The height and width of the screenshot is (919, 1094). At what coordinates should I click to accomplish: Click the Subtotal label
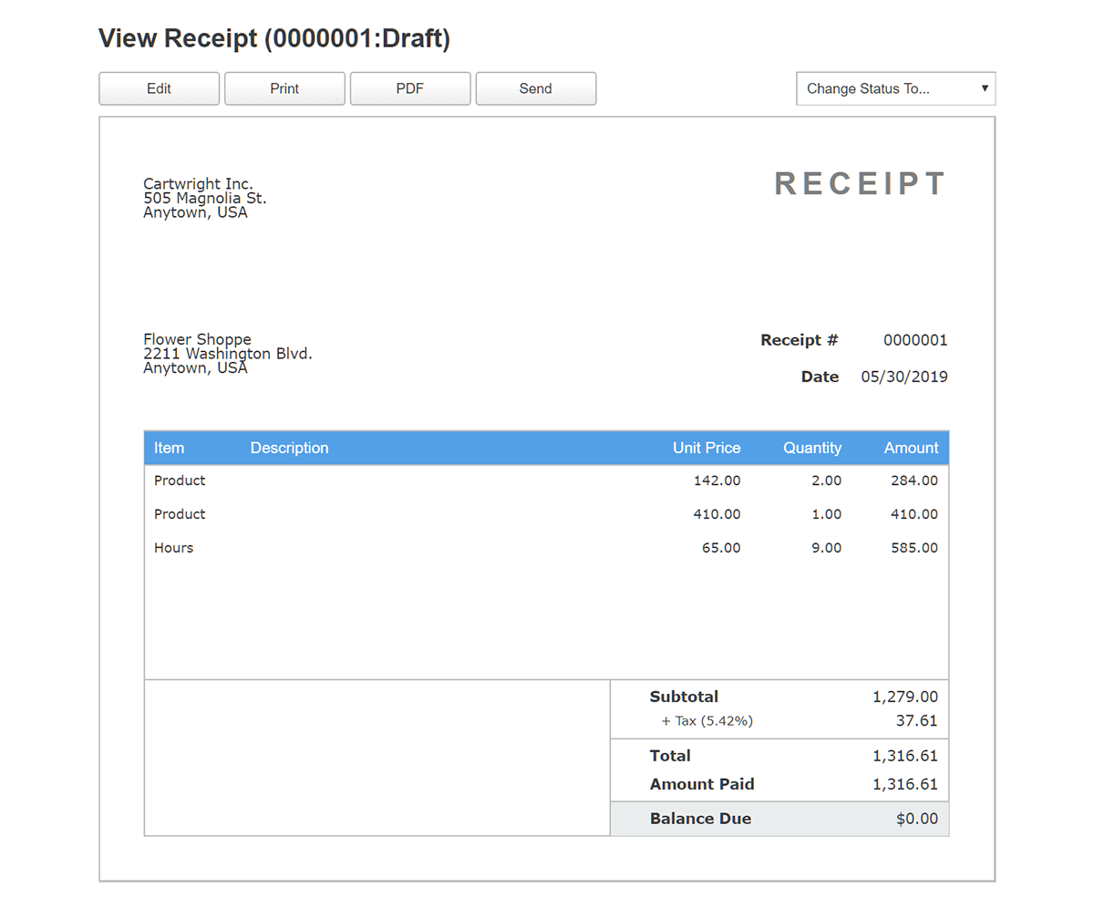684,697
